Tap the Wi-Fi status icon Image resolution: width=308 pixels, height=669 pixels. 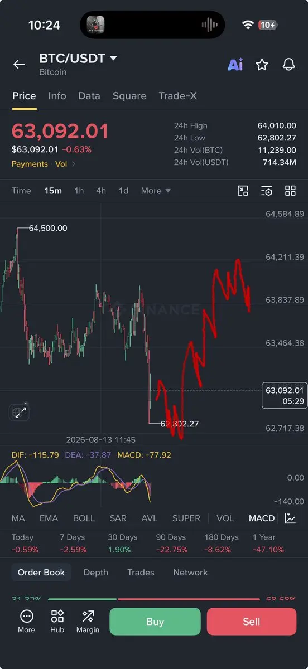click(x=248, y=25)
